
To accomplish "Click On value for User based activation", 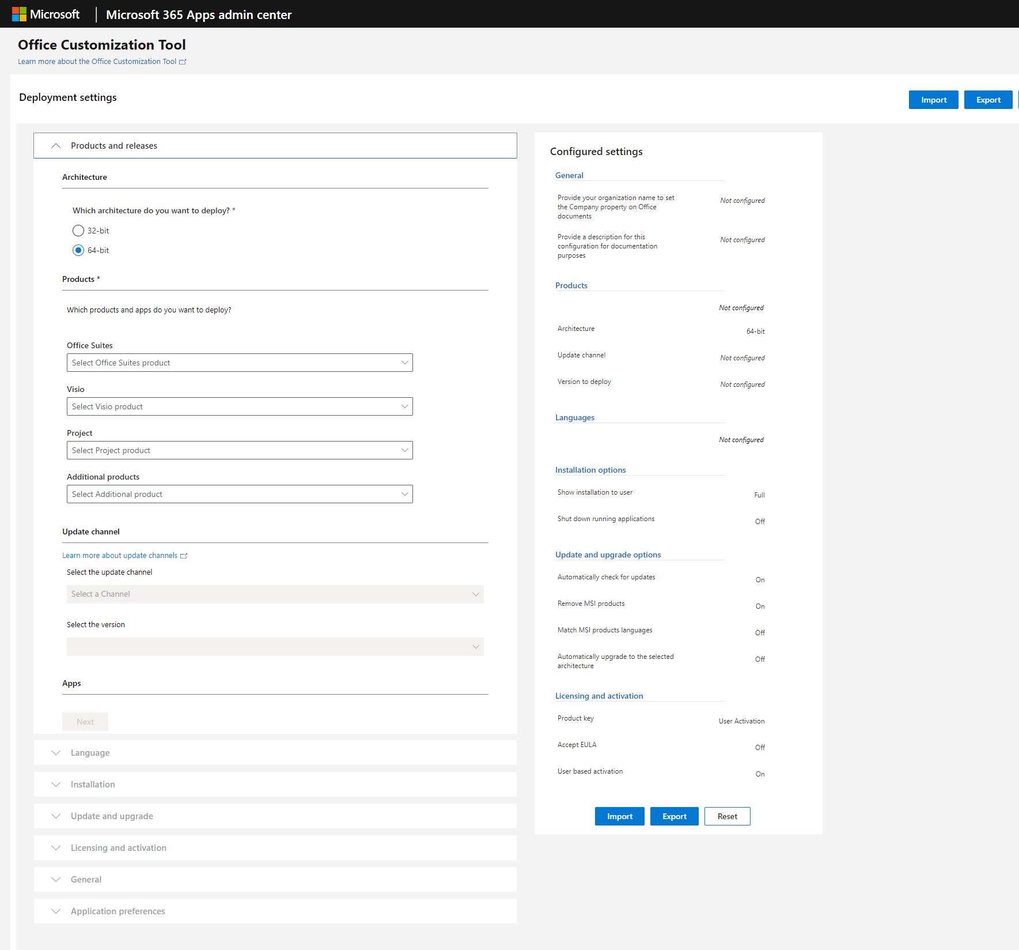I will click(x=760, y=774).
